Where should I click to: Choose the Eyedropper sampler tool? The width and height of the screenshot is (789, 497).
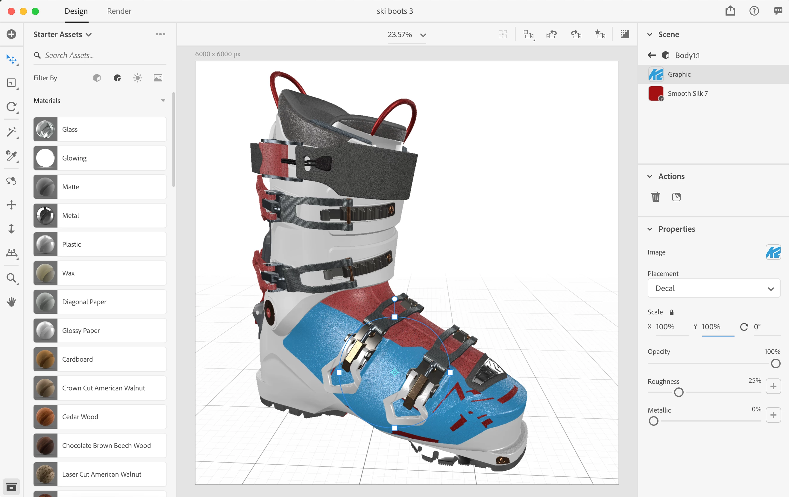(x=11, y=155)
